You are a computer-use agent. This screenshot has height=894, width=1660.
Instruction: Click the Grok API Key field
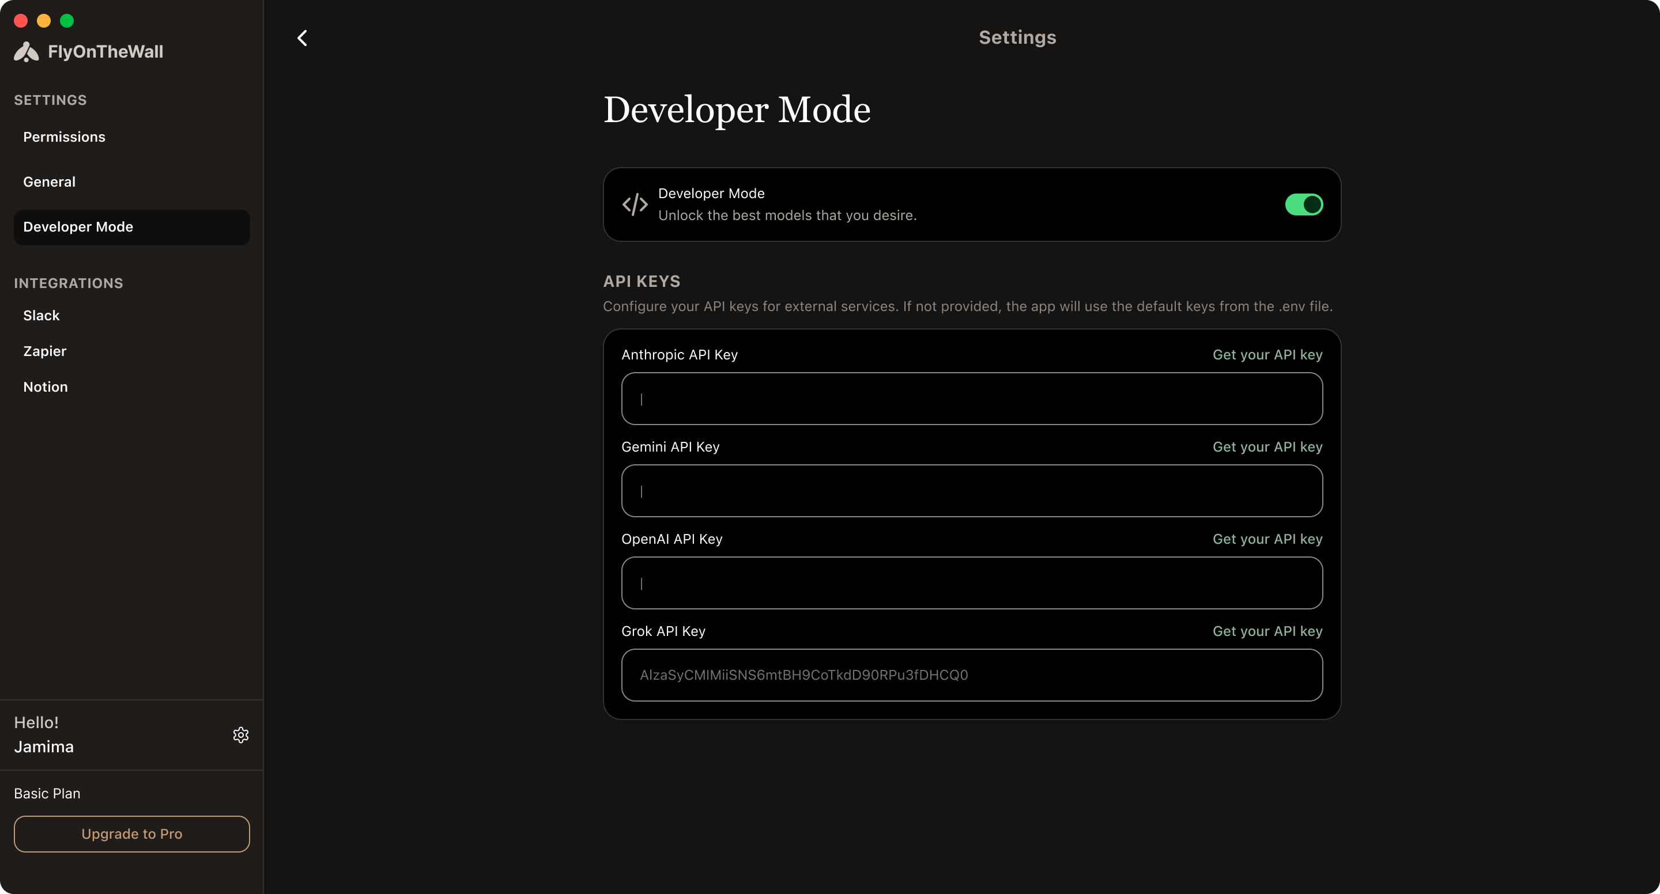(972, 675)
